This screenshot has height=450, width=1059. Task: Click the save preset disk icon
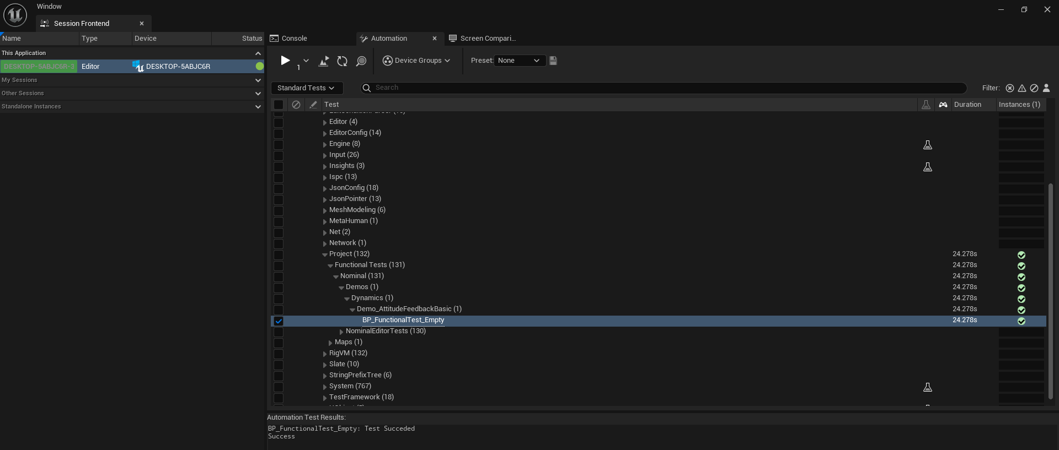[x=553, y=61]
